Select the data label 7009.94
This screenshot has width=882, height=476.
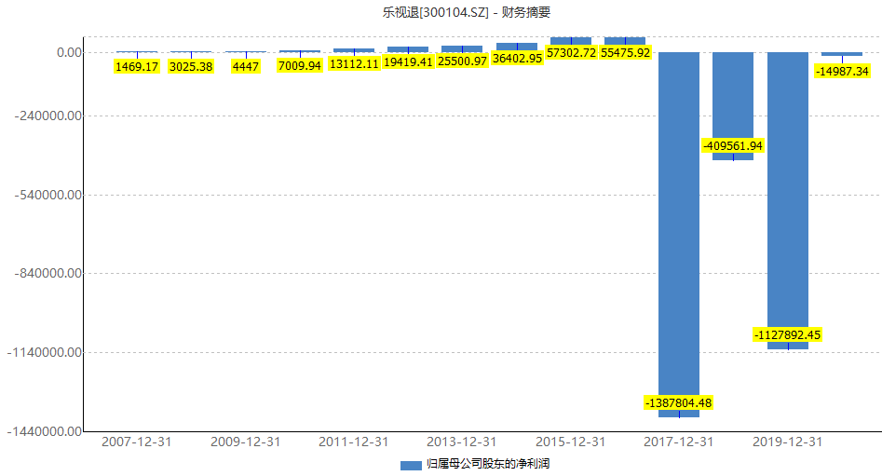pyautogui.click(x=300, y=66)
